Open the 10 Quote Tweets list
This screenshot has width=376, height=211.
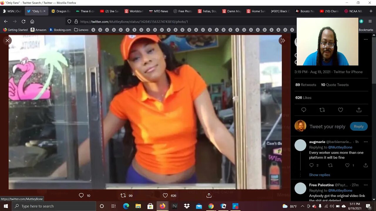click(335, 85)
